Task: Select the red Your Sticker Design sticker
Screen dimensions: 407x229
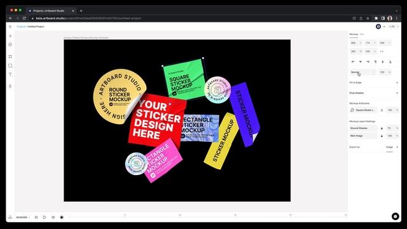Action: [x=157, y=120]
